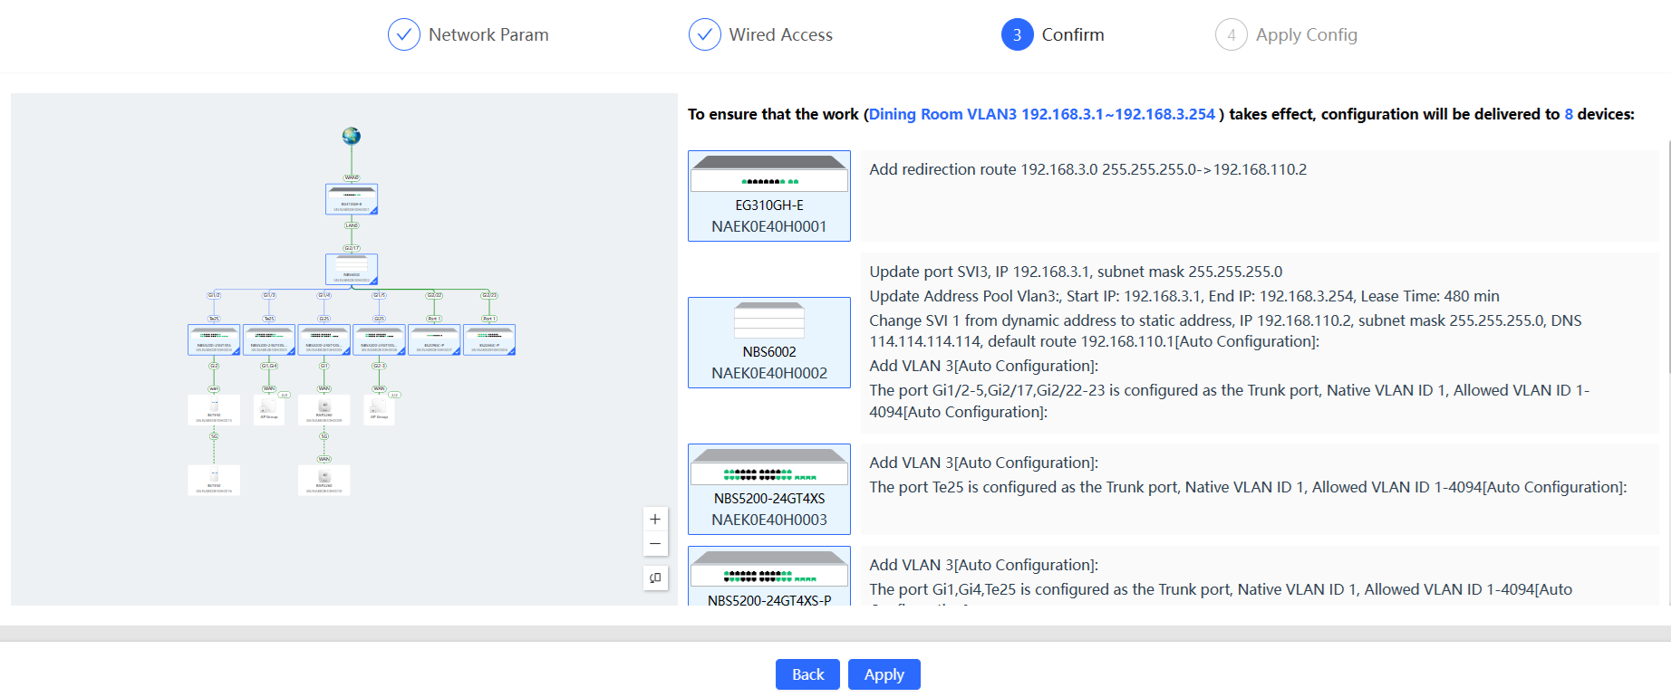Click the internet globe icon in topology

pos(352,136)
